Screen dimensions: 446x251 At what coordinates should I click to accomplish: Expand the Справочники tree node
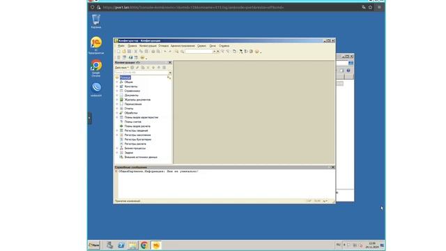pyautogui.click(x=117, y=91)
